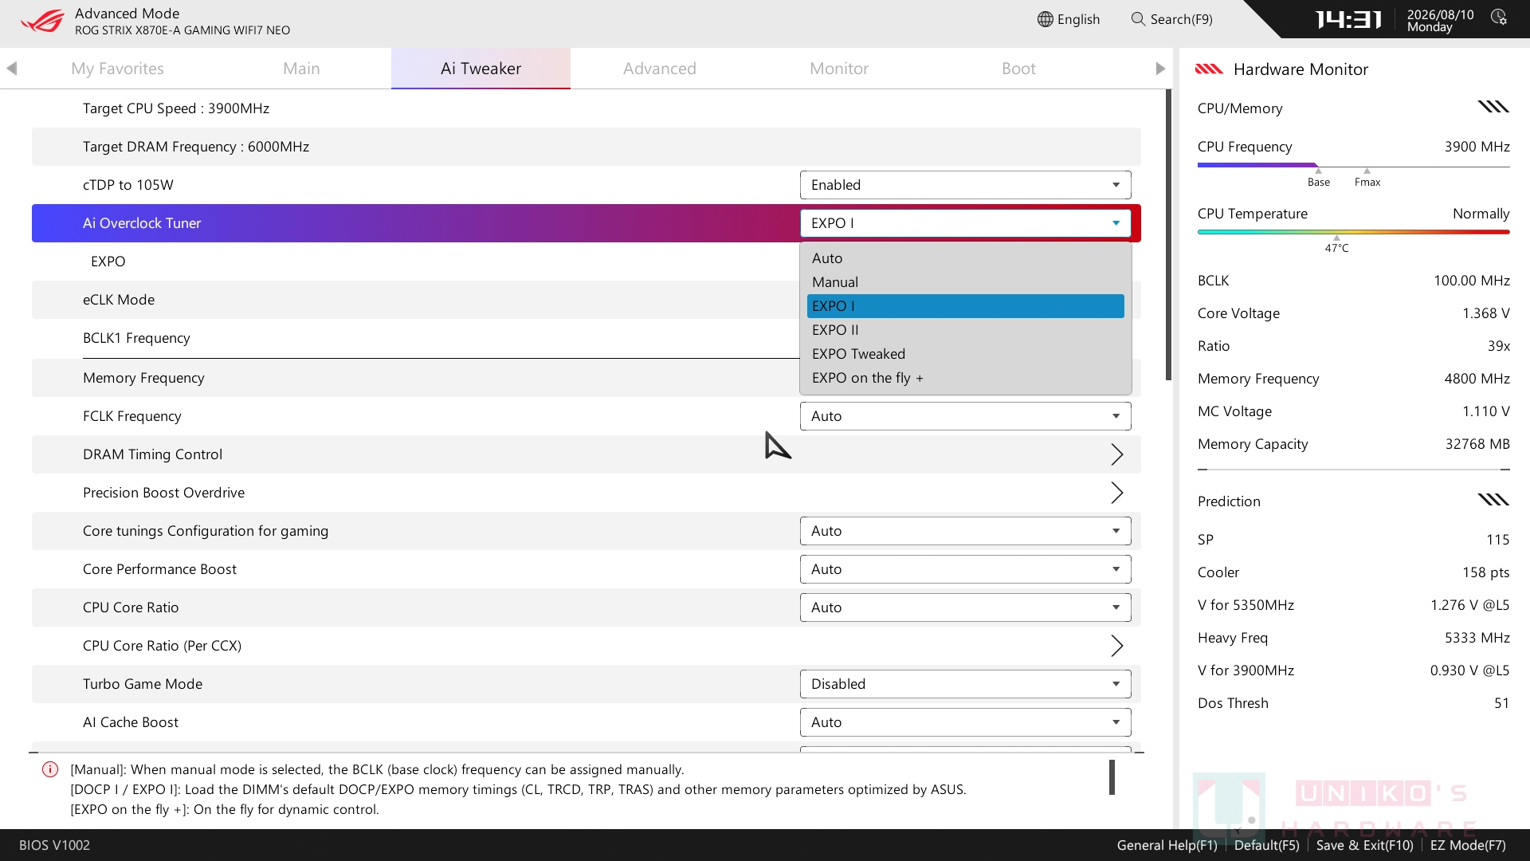
Task: Open the My Favorites tab
Action: (117, 69)
